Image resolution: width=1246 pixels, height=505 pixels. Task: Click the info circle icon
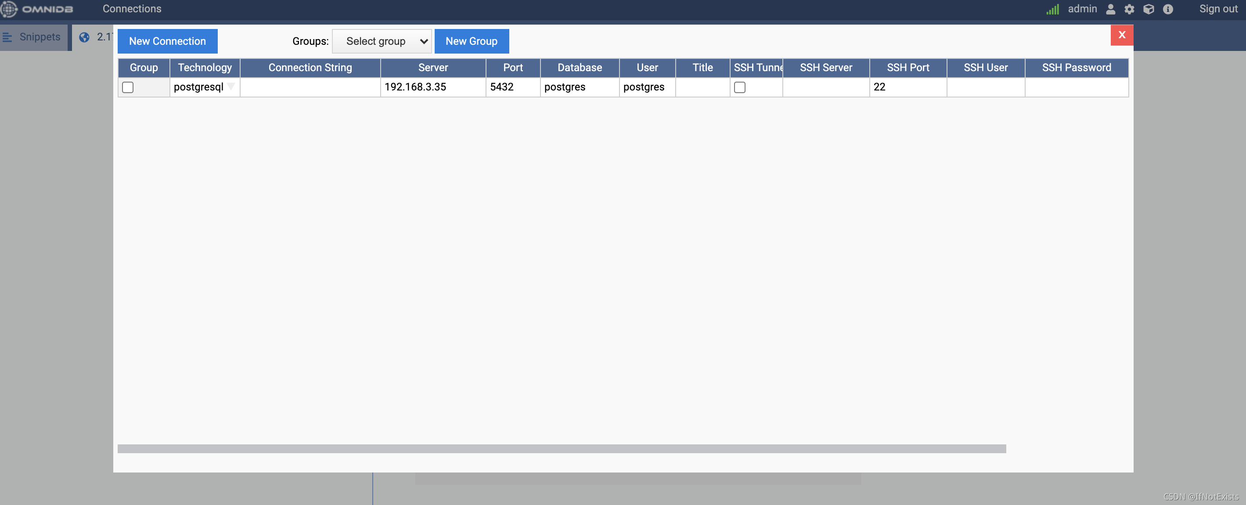(x=1168, y=9)
